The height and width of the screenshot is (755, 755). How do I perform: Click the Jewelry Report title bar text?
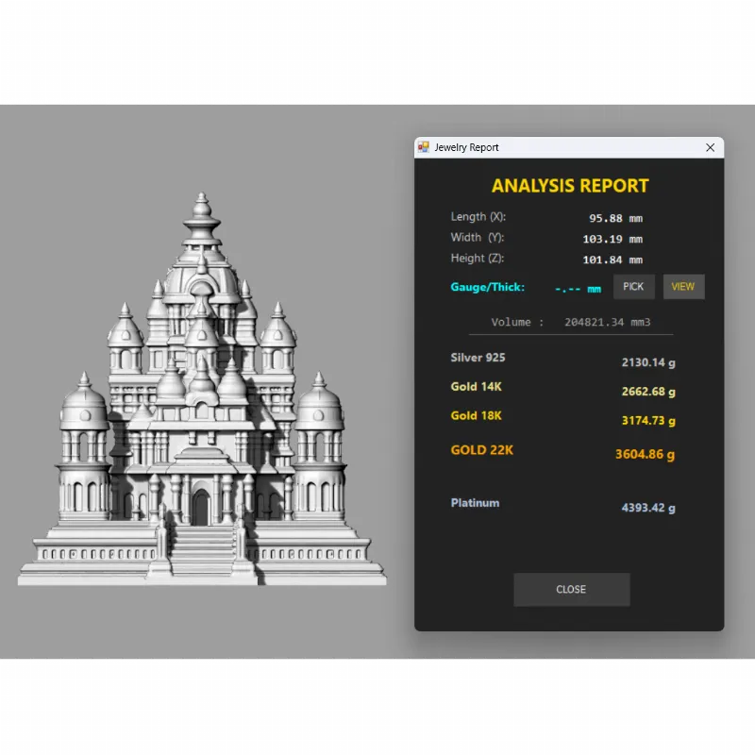pos(466,147)
